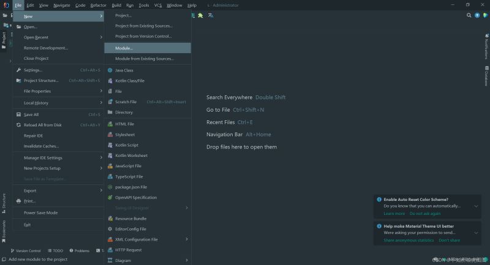Viewport: 490px width, 265px height.
Task: Open the Refactor menu
Action: click(x=98, y=5)
